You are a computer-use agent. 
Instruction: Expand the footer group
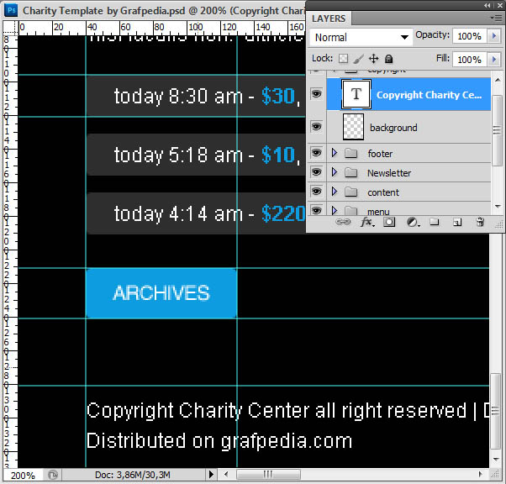click(x=335, y=153)
